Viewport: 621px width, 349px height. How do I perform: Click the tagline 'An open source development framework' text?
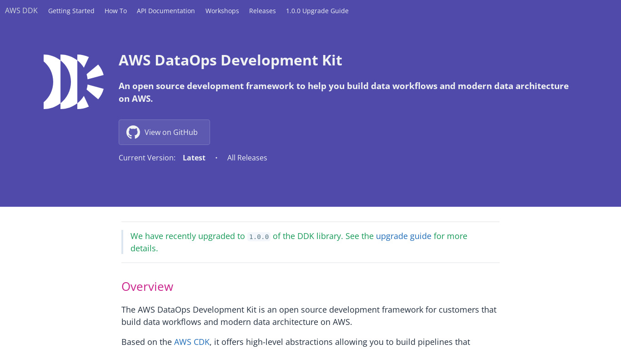[x=344, y=92]
